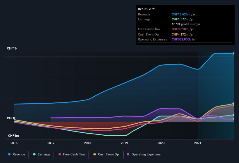Image resolution: width=239 pixels, height=163 pixels.
Task: Click the blue Revenue end-point marker
Action: click(x=234, y=54)
